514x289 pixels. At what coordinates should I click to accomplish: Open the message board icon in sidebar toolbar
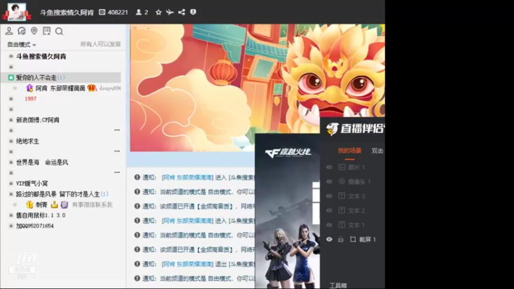tap(46, 31)
